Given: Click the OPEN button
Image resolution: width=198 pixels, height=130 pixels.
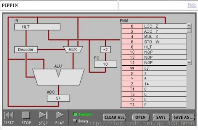Looking at the screenshot, I should 141,117.
